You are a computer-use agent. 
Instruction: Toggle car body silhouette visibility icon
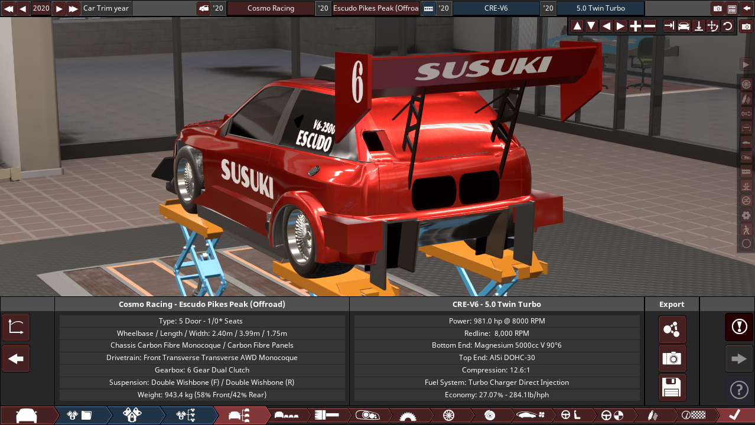[746, 142]
